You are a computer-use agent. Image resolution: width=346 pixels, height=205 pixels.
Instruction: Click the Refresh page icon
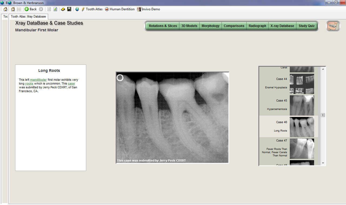(x=55, y=9)
